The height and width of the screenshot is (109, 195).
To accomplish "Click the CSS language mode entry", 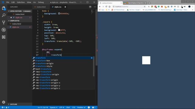I will point(74,107).
